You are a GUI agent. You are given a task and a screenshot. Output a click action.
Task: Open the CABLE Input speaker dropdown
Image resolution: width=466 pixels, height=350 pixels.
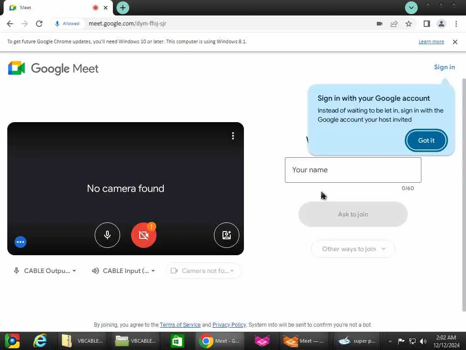pos(123,271)
